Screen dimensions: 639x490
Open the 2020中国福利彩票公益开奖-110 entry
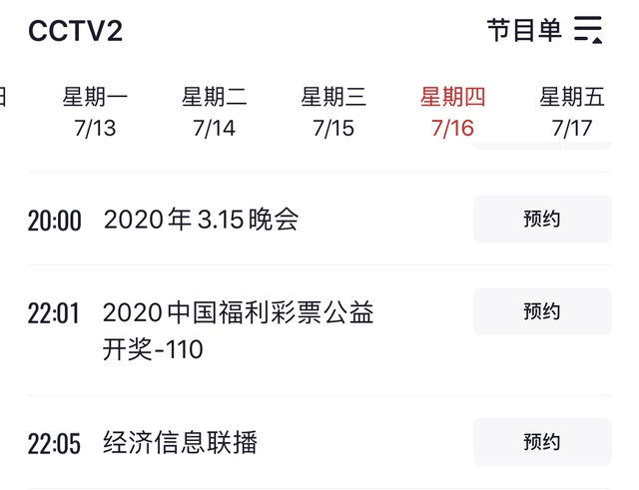coord(238,330)
